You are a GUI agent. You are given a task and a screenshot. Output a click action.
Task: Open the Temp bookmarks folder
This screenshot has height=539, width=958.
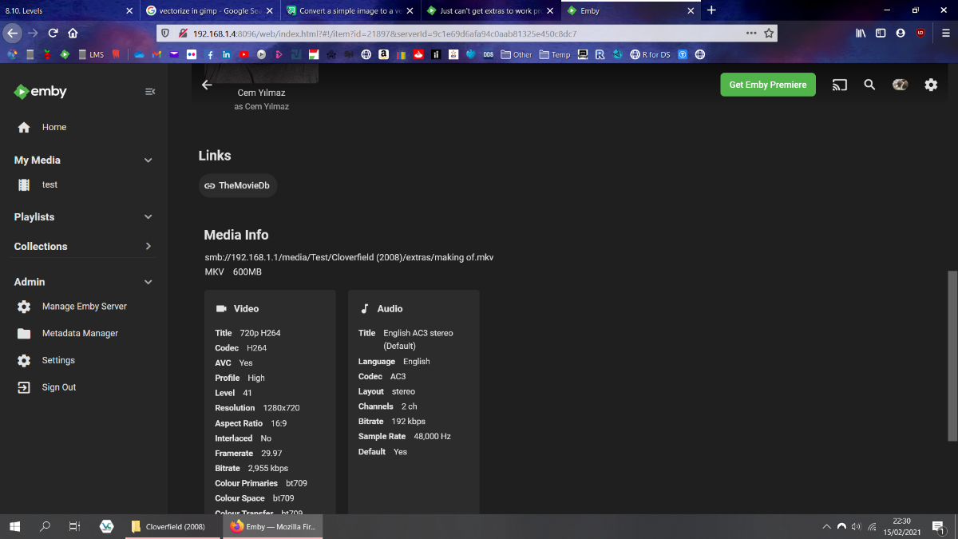click(x=555, y=54)
